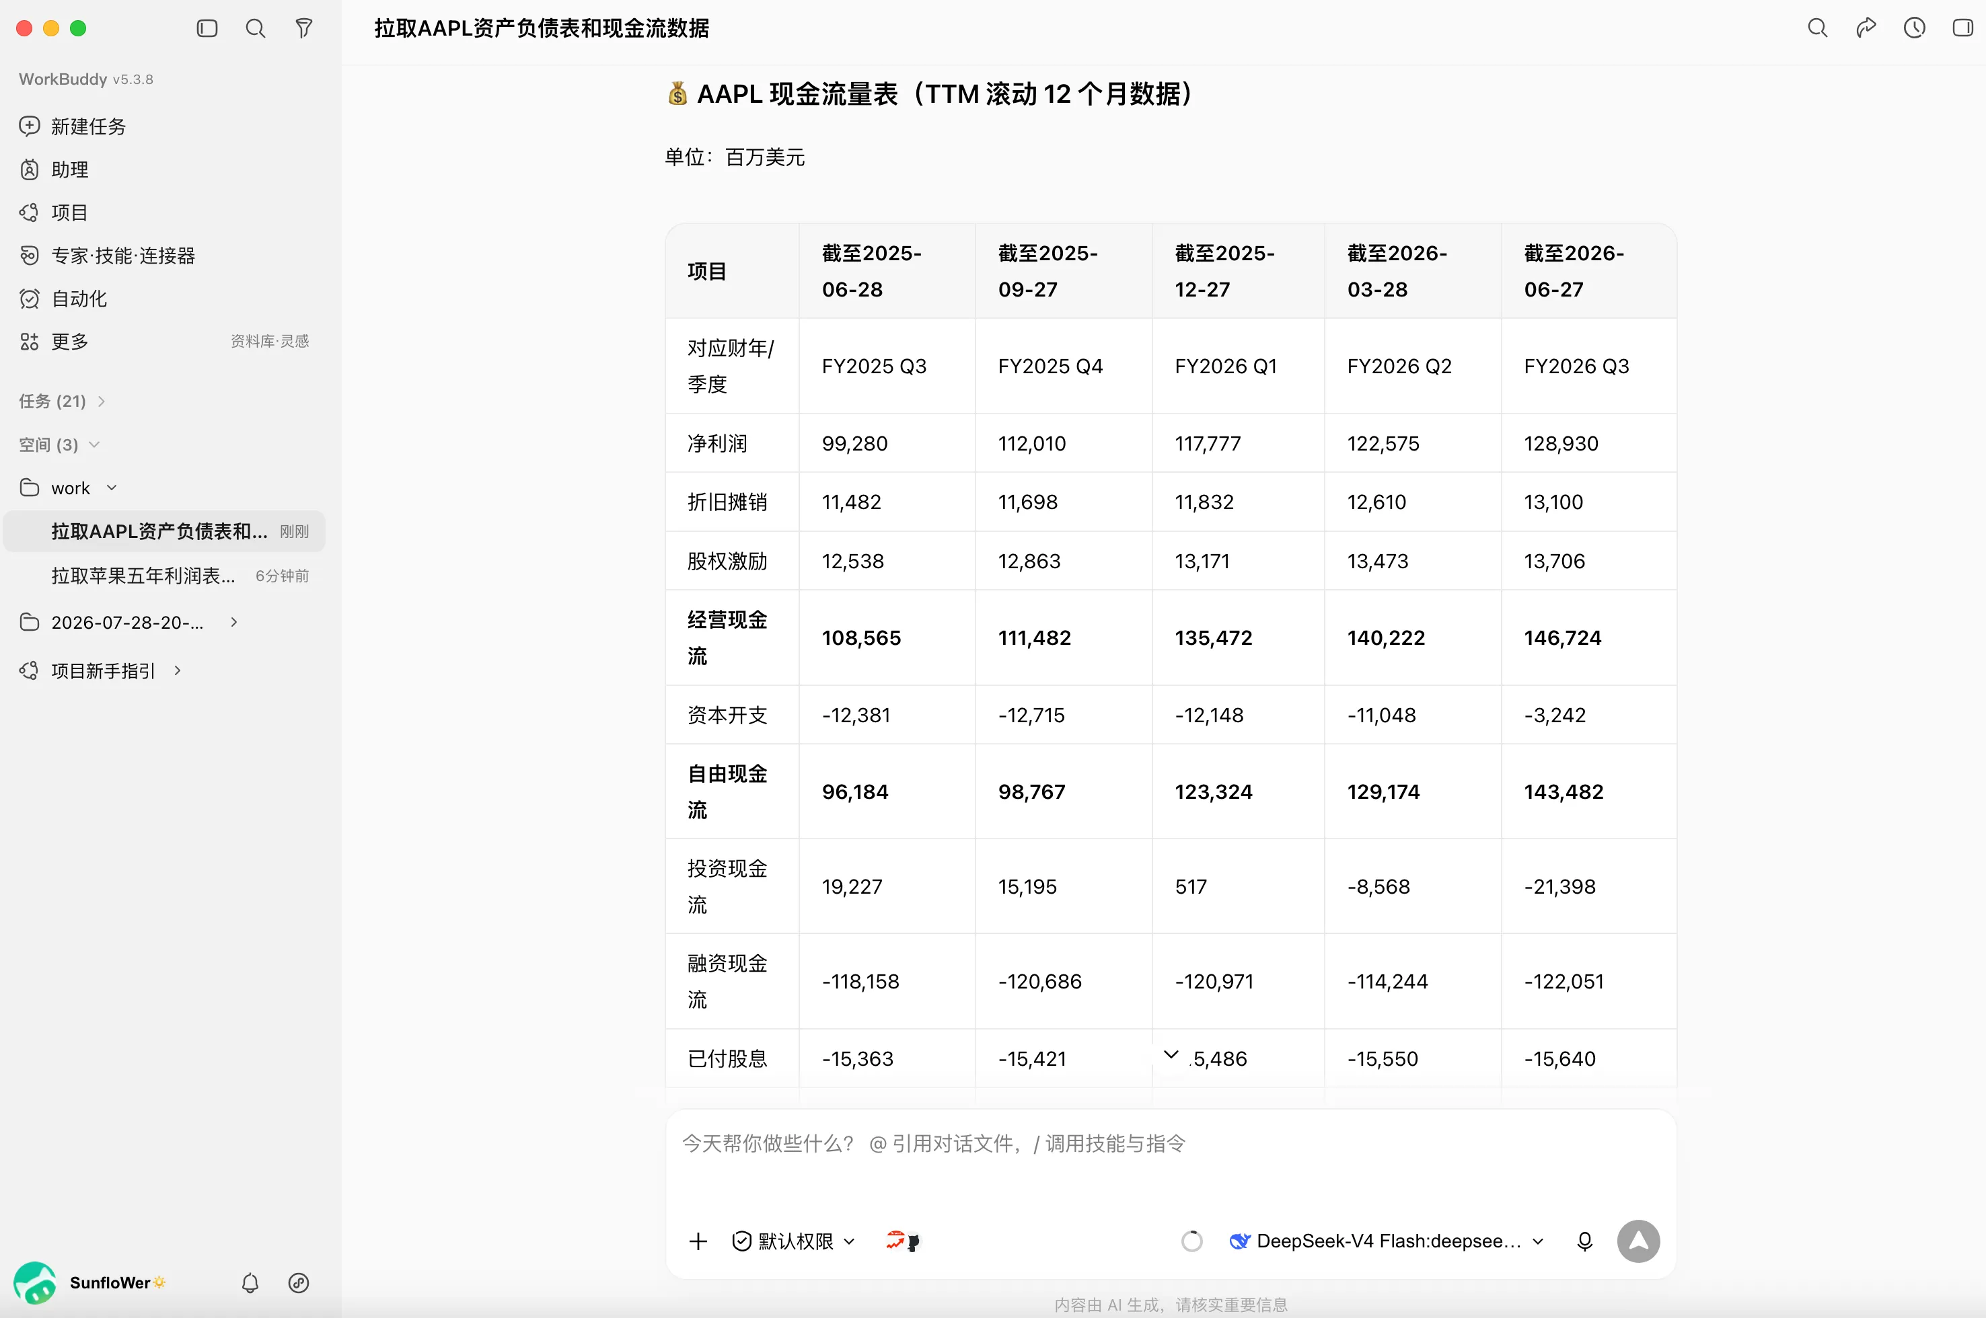This screenshot has width=1986, height=1318.
Task: Toggle the sidebar panel icon
Action: point(207,28)
